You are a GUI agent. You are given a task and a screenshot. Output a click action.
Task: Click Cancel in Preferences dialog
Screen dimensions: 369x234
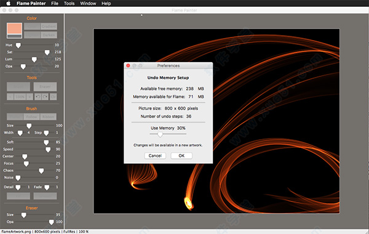pyautogui.click(x=155, y=156)
